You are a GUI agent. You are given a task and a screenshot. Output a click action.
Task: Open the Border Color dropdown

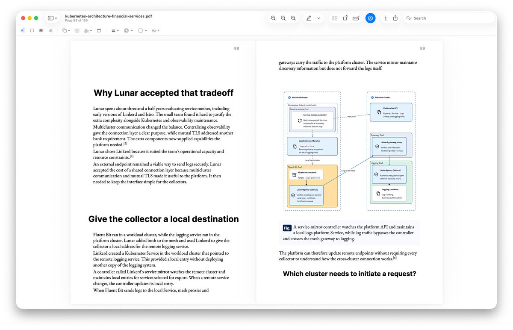(128, 30)
